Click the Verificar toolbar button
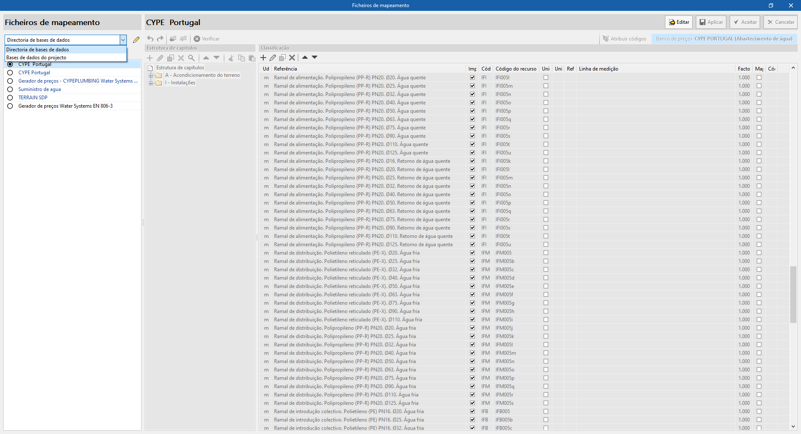The height and width of the screenshot is (434, 801). pos(207,39)
